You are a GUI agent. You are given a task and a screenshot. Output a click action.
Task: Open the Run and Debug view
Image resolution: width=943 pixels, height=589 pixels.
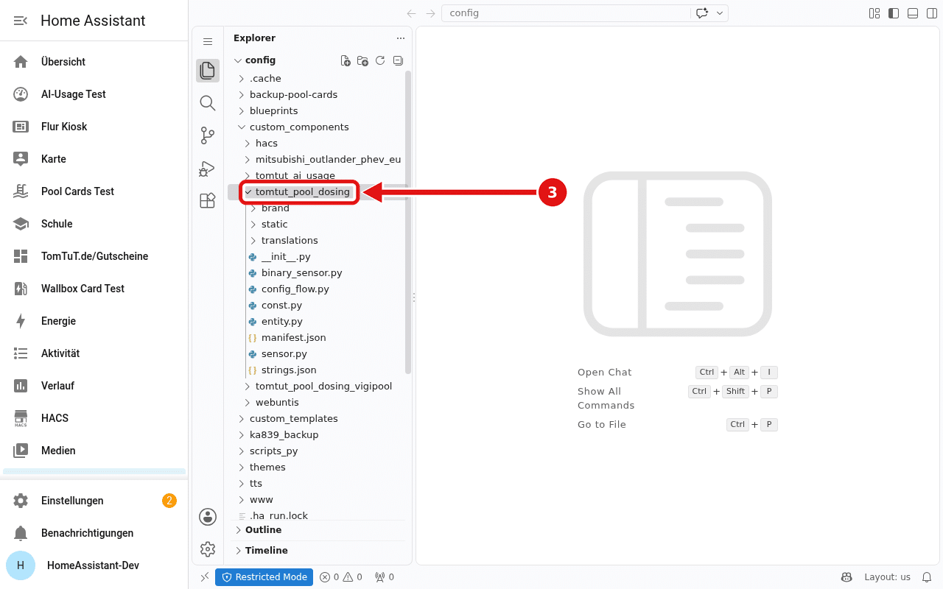(x=208, y=168)
